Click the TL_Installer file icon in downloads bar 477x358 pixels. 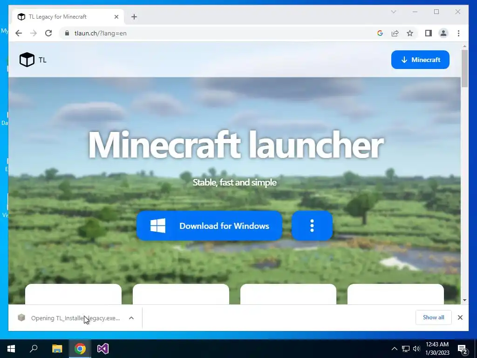[x=21, y=318]
